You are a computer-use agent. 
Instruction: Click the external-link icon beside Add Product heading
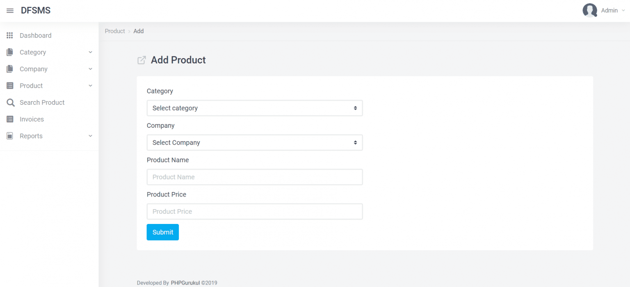pos(141,60)
